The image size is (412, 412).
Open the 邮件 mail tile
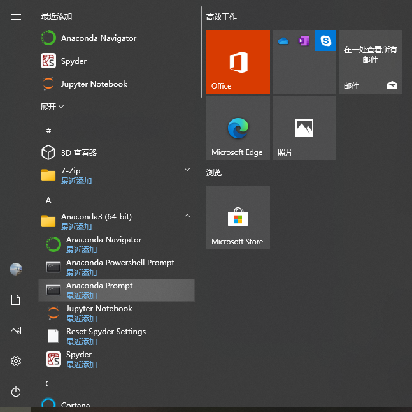371,62
